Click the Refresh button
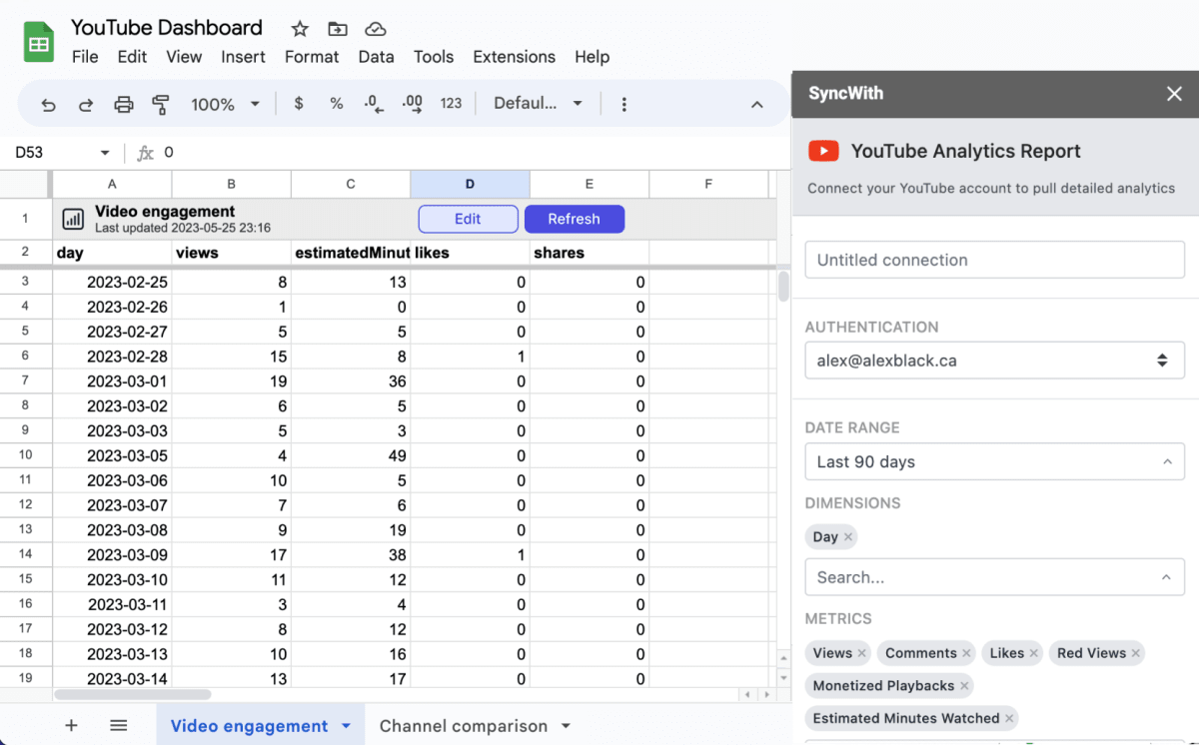The height and width of the screenshot is (745, 1199). (575, 219)
